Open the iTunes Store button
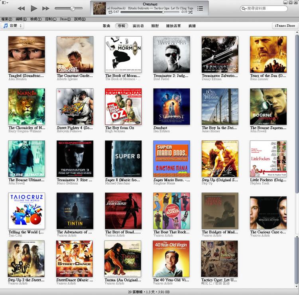 (285, 26)
